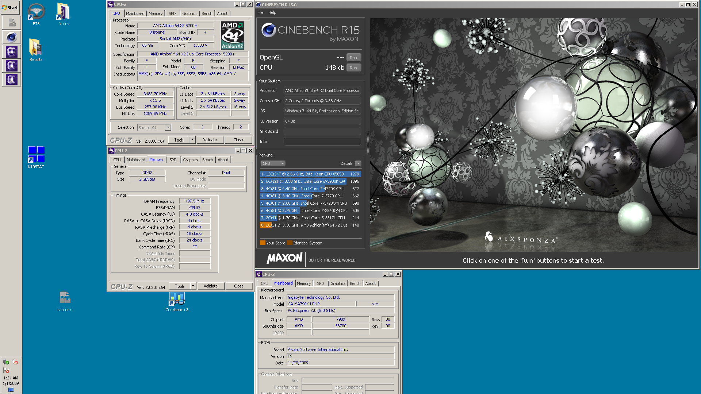Click the Cinebench R15 logo sphere
701x394 pixels.
pos(268,30)
